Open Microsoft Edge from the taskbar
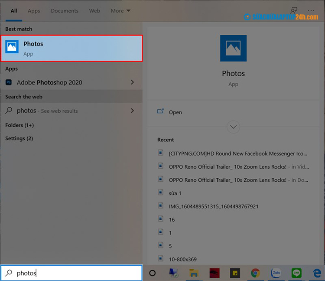The height and width of the screenshot is (281, 325). 317,273
